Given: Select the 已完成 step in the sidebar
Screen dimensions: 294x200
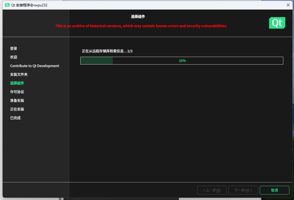Looking at the screenshot, I should (x=15, y=118).
